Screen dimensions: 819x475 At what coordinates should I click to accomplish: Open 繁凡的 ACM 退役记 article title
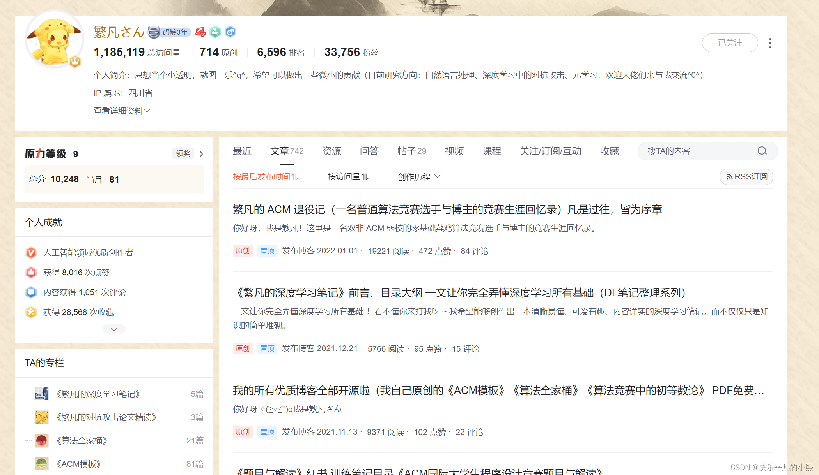point(447,209)
